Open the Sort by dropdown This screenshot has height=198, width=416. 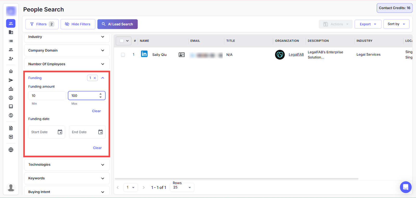click(x=396, y=24)
